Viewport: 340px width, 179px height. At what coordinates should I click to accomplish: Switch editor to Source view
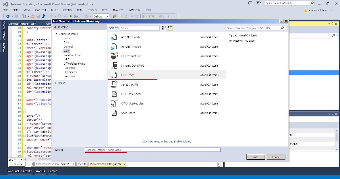17,164
